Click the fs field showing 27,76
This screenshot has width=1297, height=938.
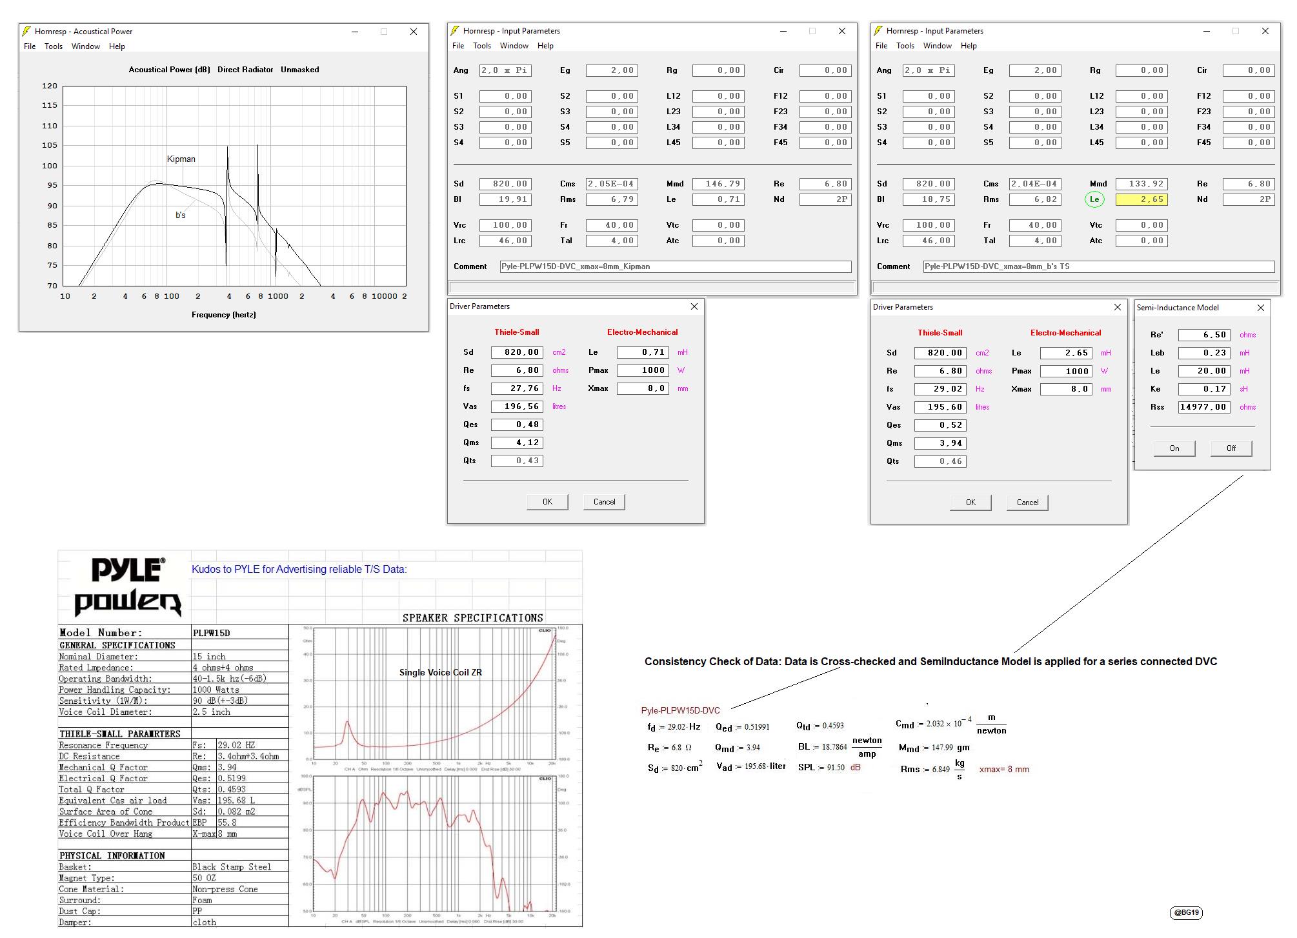pyautogui.click(x=517, y=388)
